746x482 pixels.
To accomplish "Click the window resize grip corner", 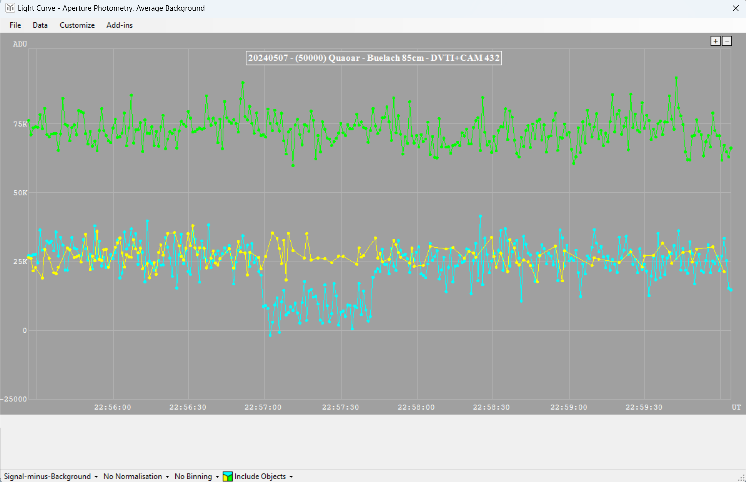I will [741, 478].
